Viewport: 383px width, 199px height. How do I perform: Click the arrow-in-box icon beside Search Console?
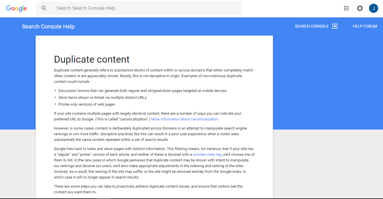tap(335, 26)
